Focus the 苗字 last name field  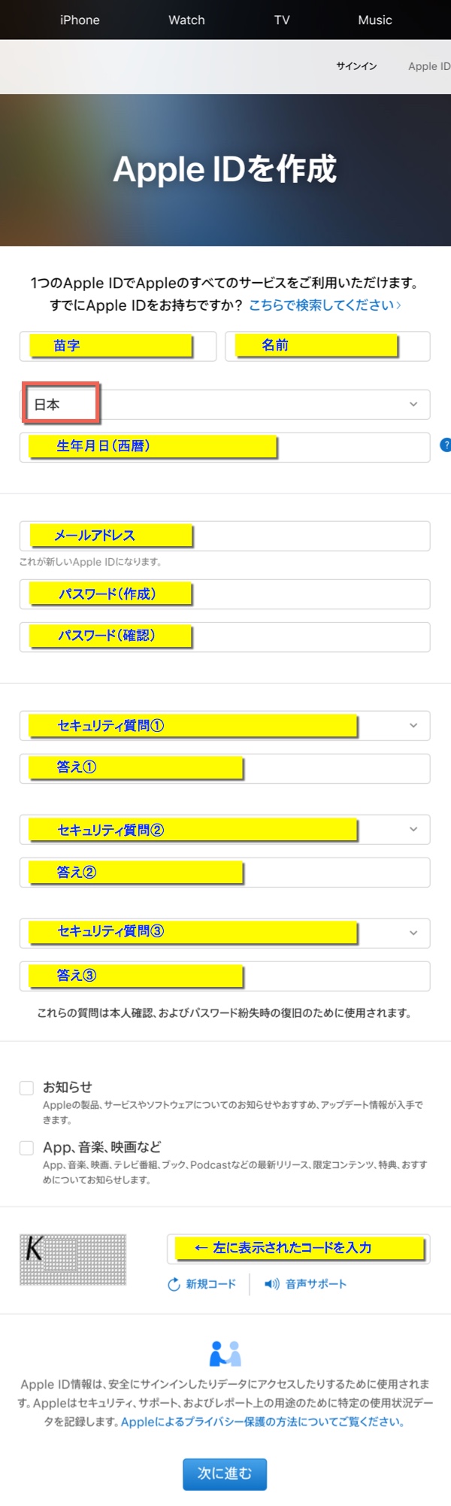click(x=118, y=346)
